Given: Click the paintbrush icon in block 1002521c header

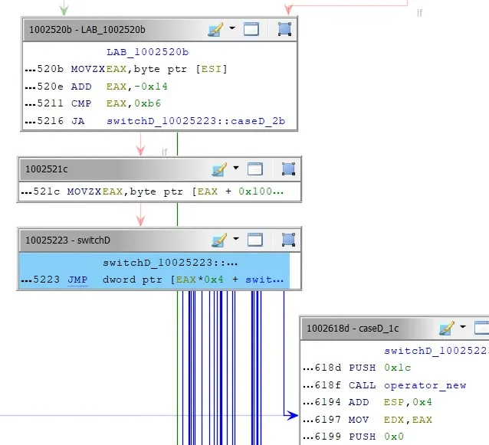Looking at the screenshot, I should (x=219, y=169).
